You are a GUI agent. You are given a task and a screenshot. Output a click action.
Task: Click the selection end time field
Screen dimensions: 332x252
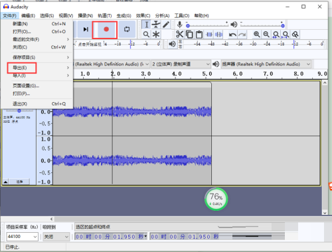[x=185, y=237]
